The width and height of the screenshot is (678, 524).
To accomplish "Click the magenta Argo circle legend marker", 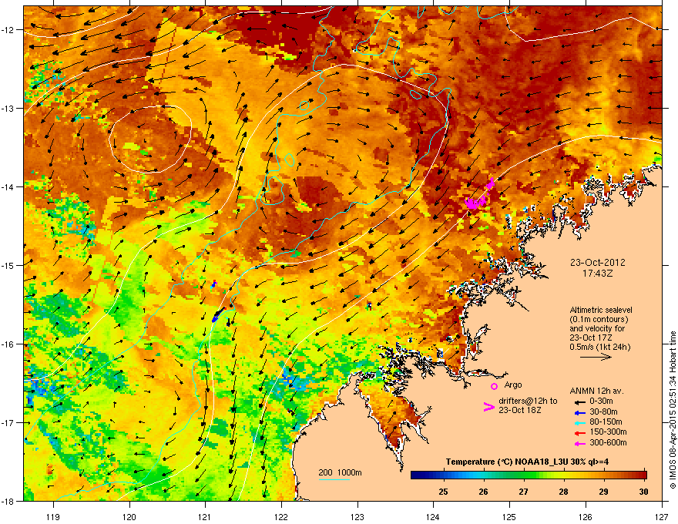I will tap(494, 386).
